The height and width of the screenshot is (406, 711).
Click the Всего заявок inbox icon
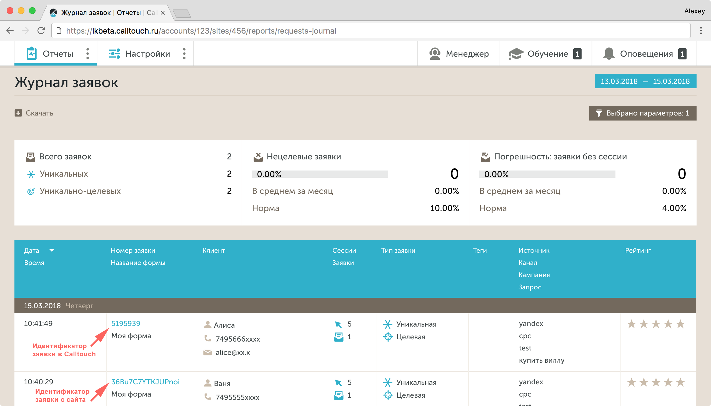point(30,157)
